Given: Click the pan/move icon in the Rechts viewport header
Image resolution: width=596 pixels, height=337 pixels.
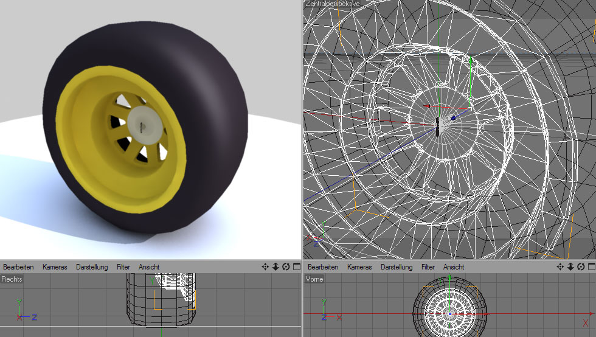Looking at the screenshot, I should (x=265, y=267).
